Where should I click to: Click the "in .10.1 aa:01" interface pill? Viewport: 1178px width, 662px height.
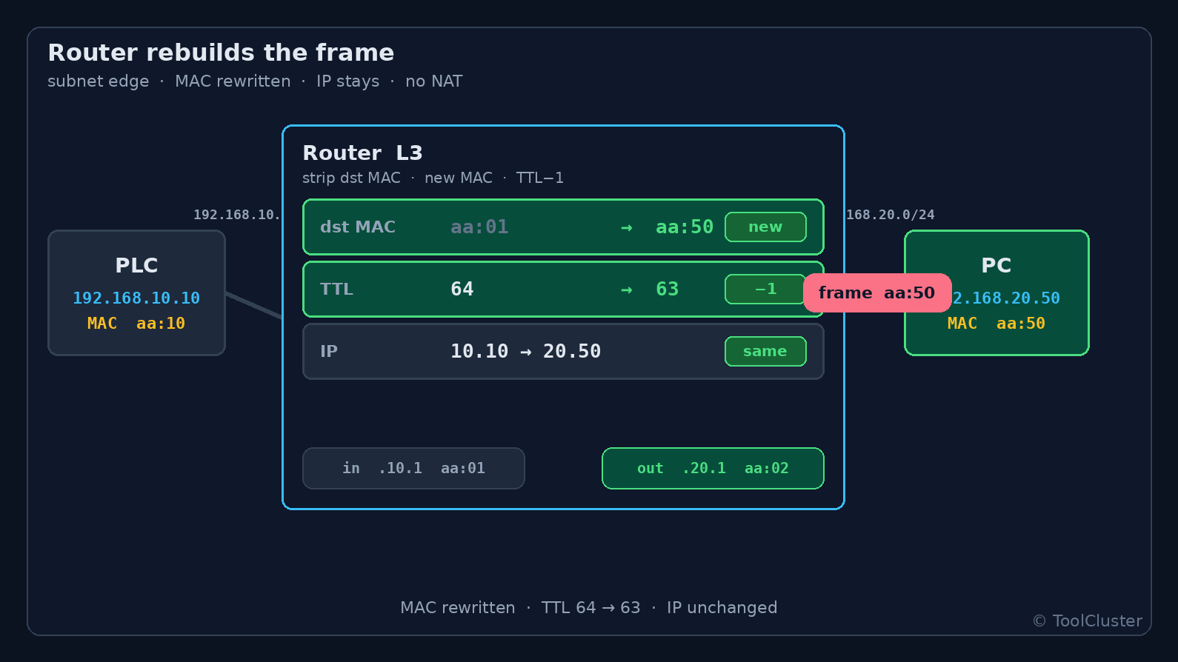click(x=413, y=468)
